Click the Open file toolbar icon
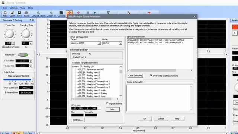 12,13
